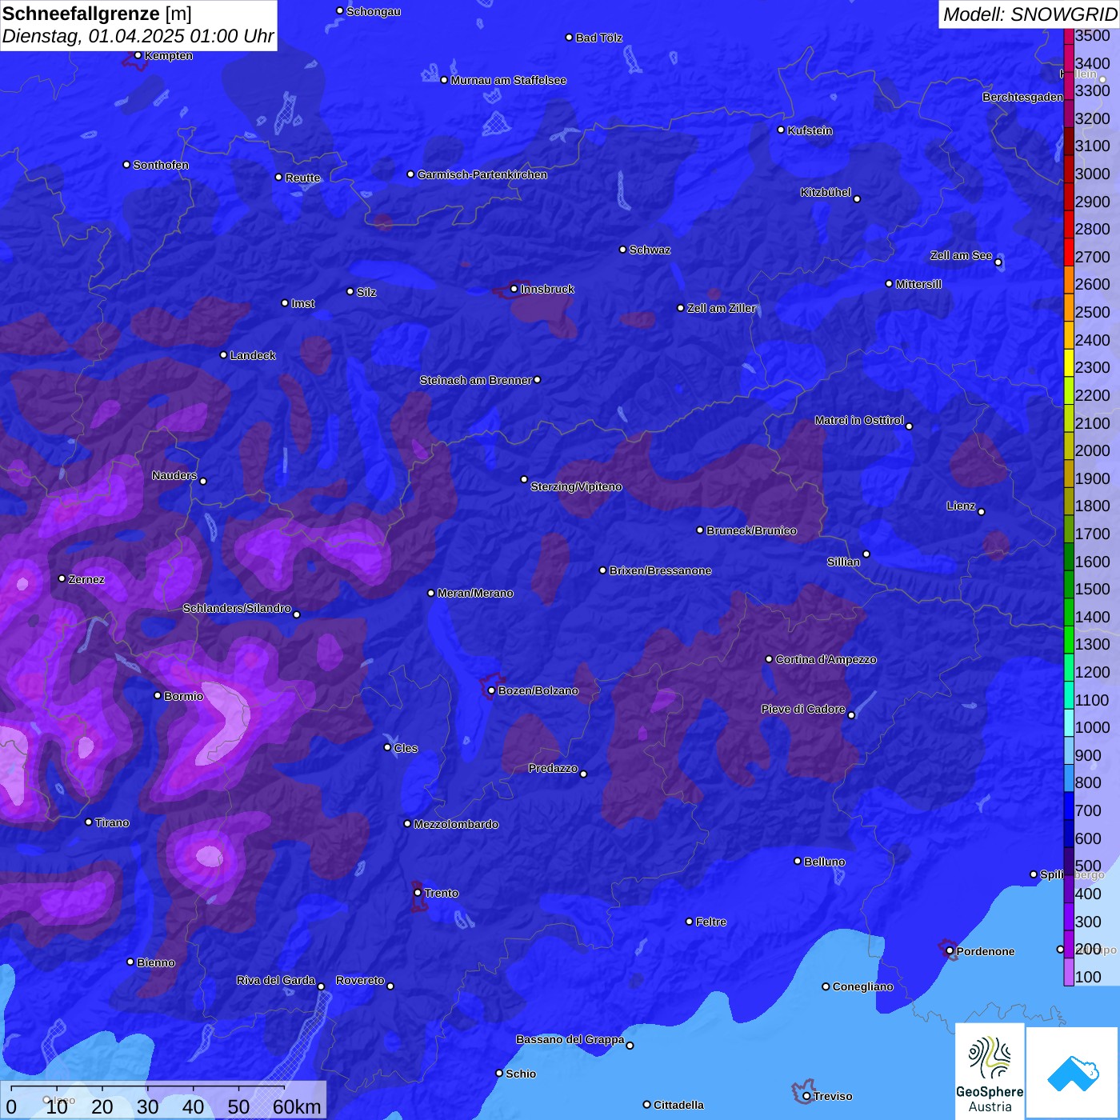Click the Meran/Merano label
Image resolution: width=1120 pixels, height=1120 pixels.
click(475, 593)
